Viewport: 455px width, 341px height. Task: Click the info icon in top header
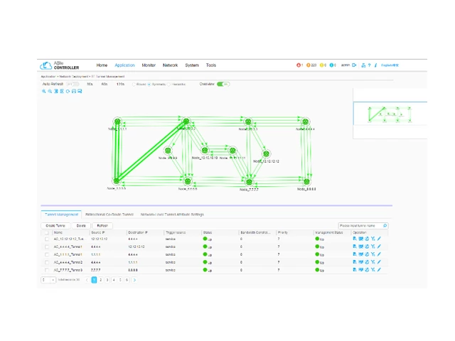pyautogui.click(x=375, y=65)
